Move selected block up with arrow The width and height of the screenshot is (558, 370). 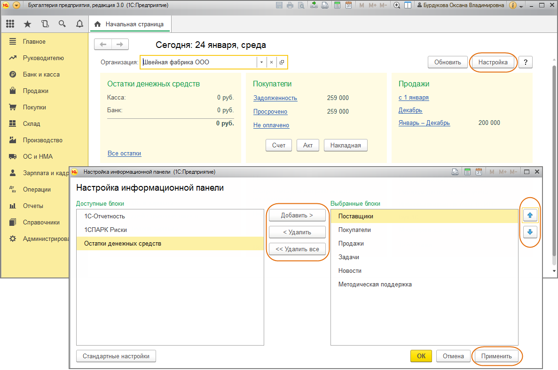click(x=530, y=216)
